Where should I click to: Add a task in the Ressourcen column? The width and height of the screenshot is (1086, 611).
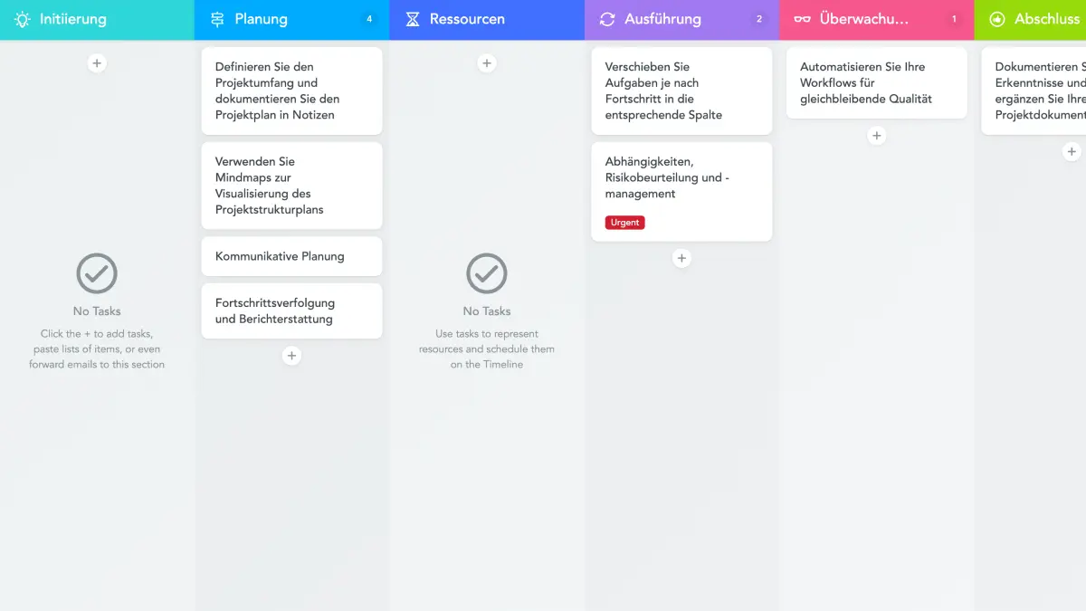click(487, 63)
